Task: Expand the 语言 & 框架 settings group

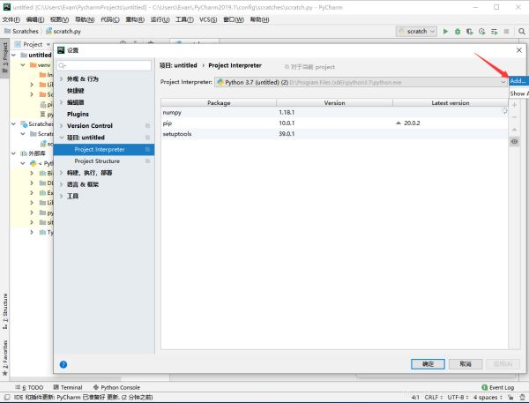Action: click(x=61, y=184)
